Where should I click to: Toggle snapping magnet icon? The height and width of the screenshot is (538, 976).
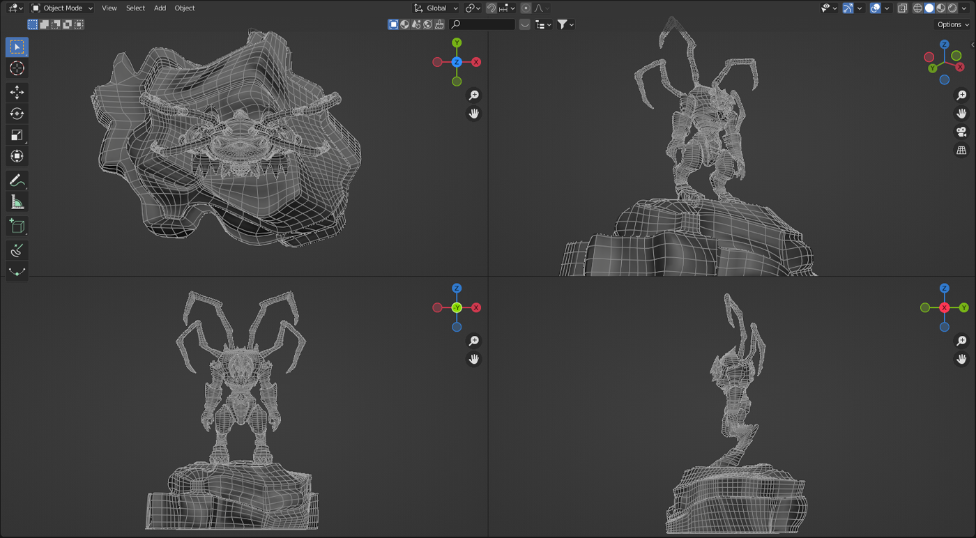point(491,8)
